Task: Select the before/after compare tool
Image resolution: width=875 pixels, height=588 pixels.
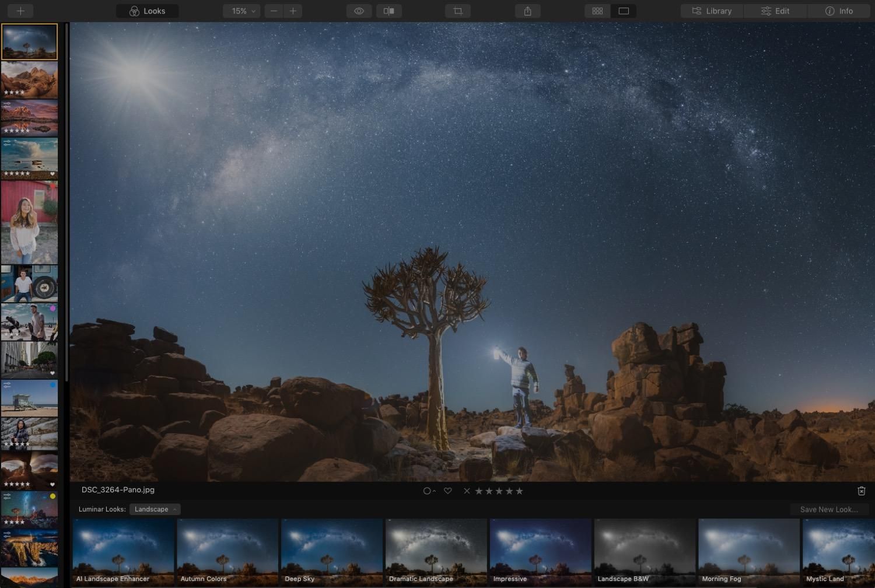Action: 388,10
